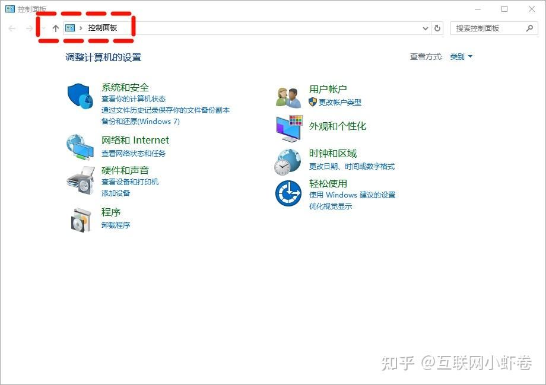Click the search magnifier icon
The height and width of the screenshot is (385, 546).
point(529,28)
